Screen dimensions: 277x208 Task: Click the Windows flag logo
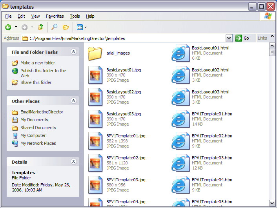[268, 16]
